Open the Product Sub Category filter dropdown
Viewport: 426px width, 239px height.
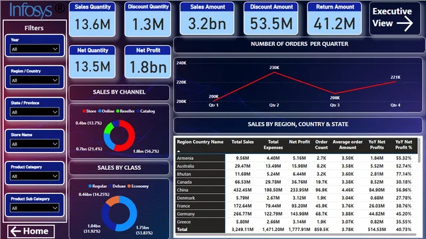[x=35, y=208]
